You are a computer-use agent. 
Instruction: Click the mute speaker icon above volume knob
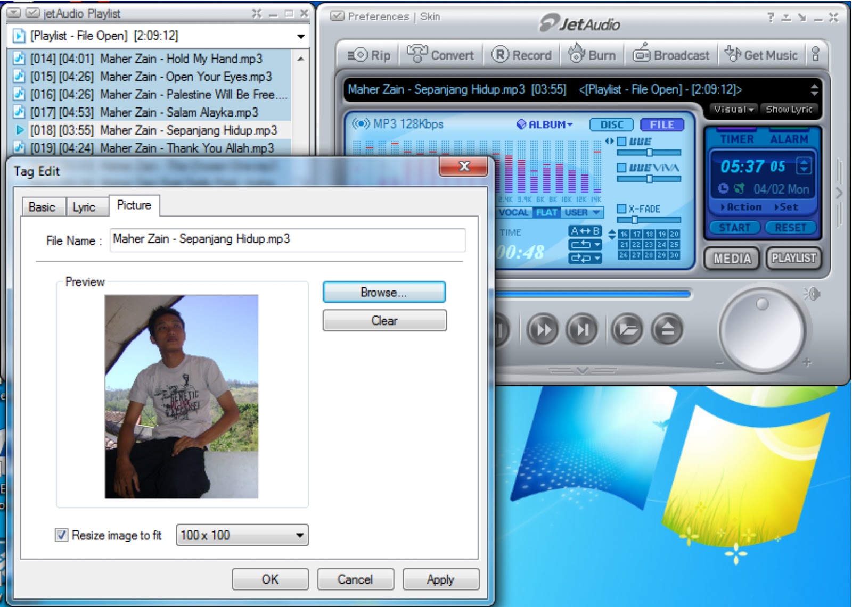pos(812,294)
